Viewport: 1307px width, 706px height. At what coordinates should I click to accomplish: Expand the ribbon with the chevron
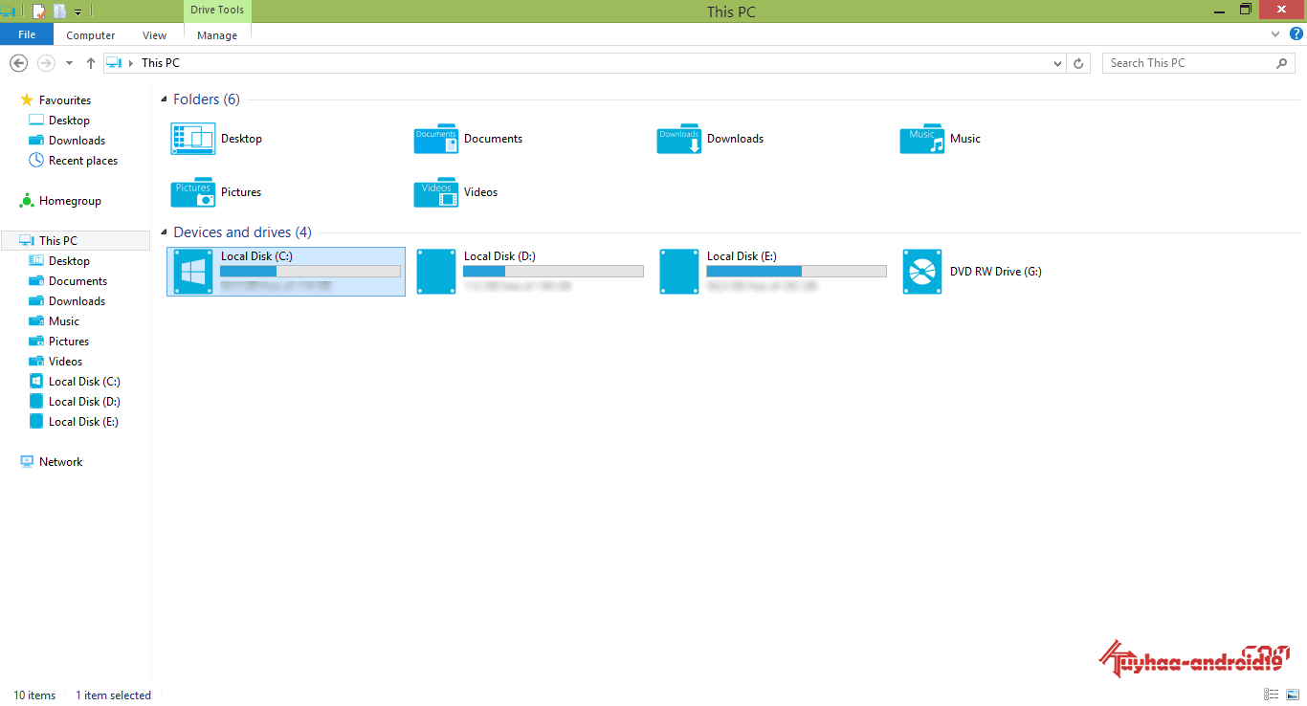(x=1275, y=34)
